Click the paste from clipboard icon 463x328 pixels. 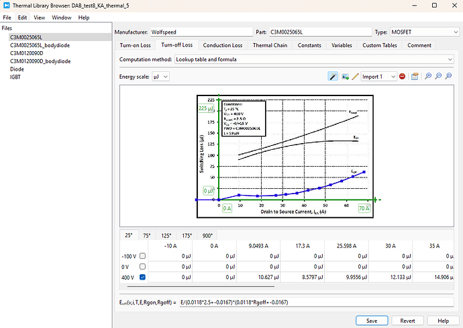(x=415, y=77)
